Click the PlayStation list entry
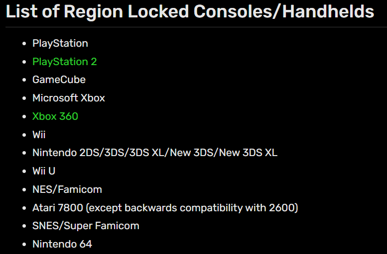Screen dimensions: 387x254 pyautogui.click(x=60, y=43)
